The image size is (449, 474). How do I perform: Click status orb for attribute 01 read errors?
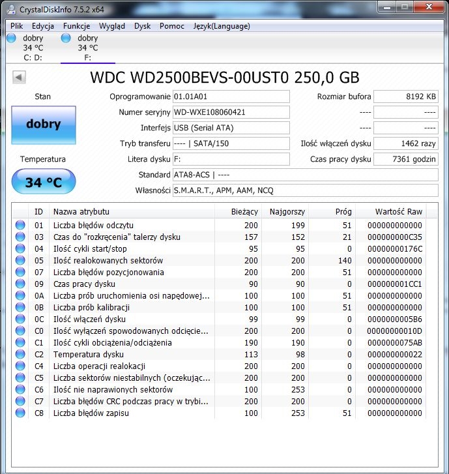tap(20, 225)
